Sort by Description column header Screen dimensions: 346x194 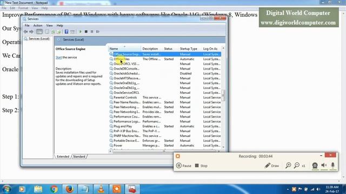tap(152, 48)
